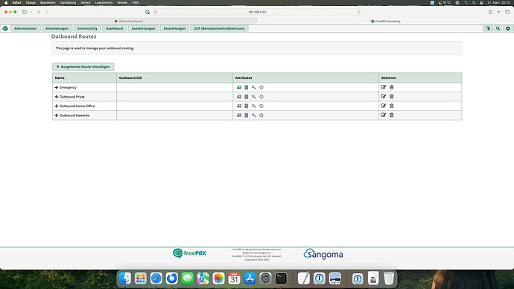Edit the Outbound Home Office route
514x289 pixels.
(x=383, y=106)
